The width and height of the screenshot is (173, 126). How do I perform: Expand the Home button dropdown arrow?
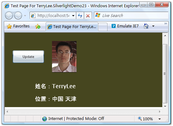(153, 26)
